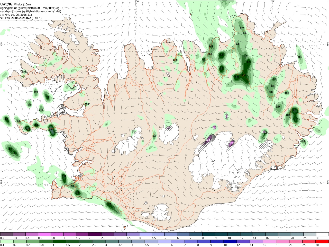
Task: Click the '0.2' label under upper legend
Action: click(2, 238)
